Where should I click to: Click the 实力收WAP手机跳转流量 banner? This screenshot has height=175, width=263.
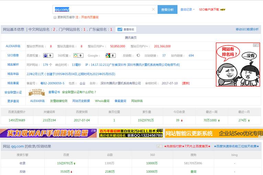48,133
